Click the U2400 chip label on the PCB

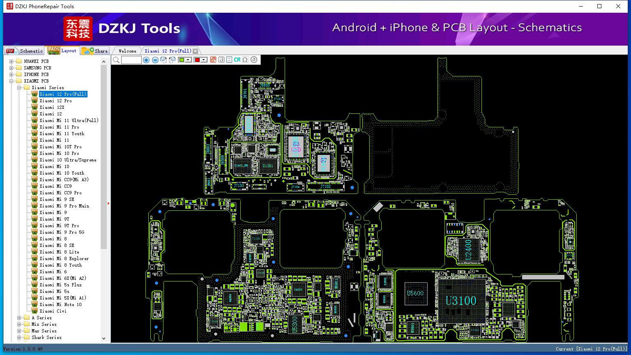(468, 250)
